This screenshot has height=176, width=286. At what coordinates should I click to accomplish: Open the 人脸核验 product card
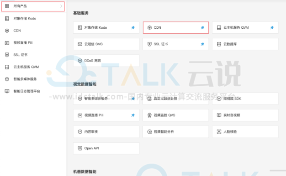245,132
